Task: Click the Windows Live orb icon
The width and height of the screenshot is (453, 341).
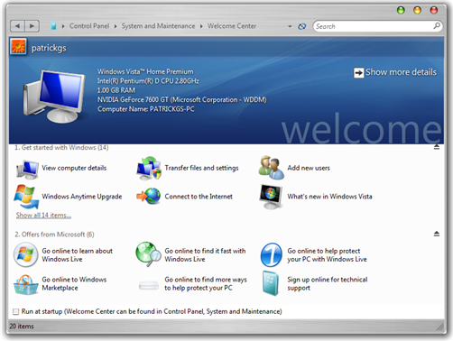Action: (x=26, y=255)
